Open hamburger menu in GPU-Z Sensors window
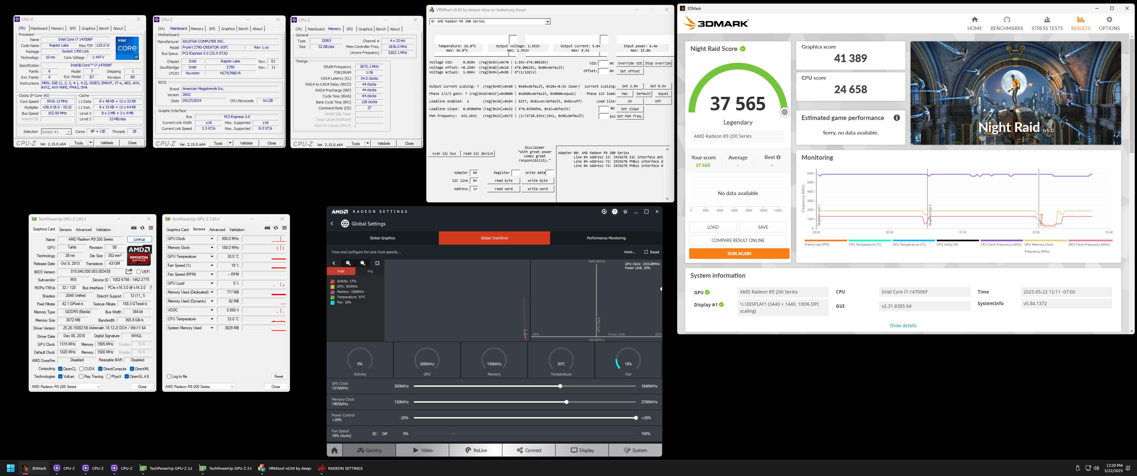Image resolution: width=1137 pixels, height=476 pixels. pos(284,228)
